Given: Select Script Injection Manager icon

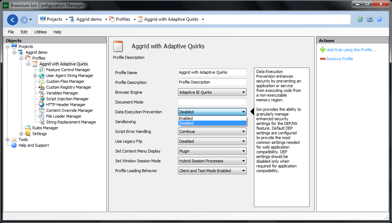Looking at the screenshot, I should click(x=41, y=99).
